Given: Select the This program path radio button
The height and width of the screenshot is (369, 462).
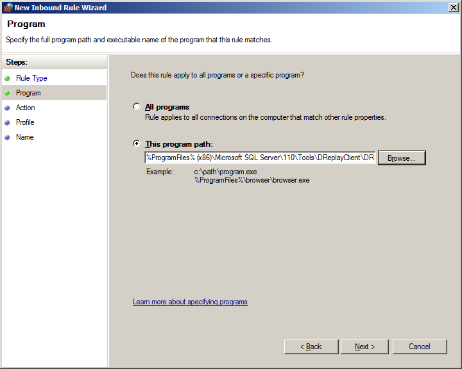Looking at the screenshot, I should [137, 143].
